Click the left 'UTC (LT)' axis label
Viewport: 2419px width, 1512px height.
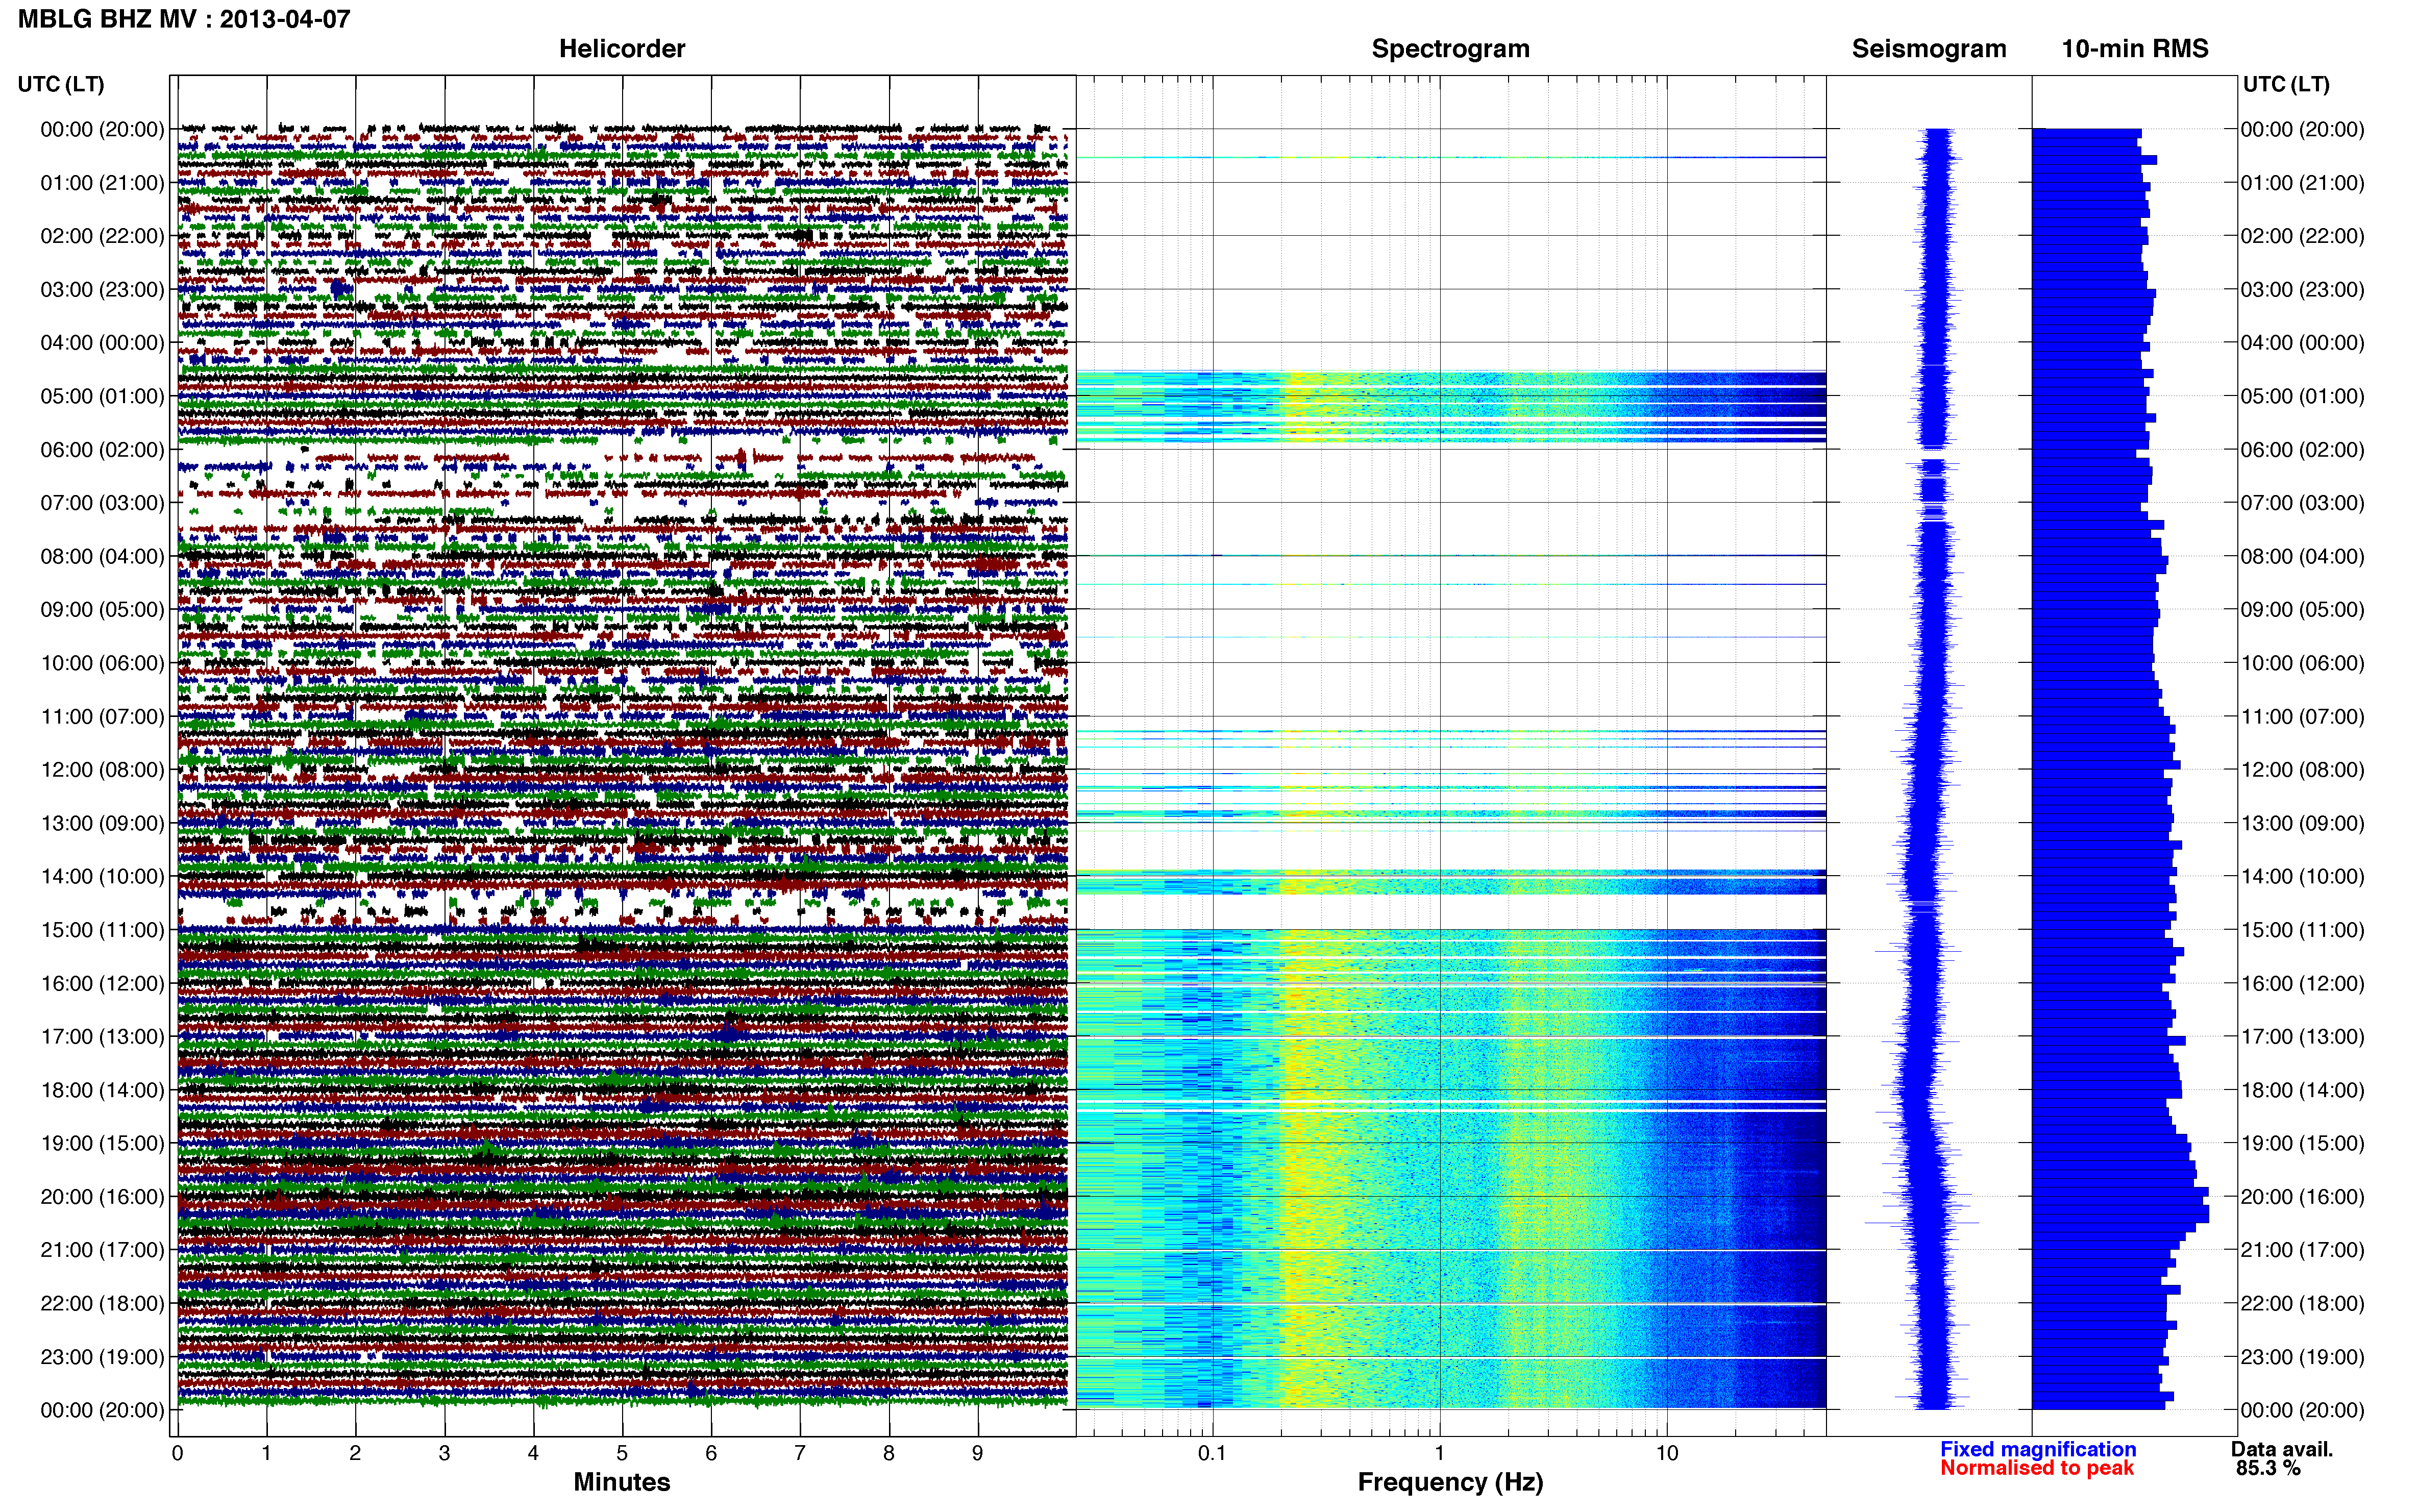tap(61, 84)
